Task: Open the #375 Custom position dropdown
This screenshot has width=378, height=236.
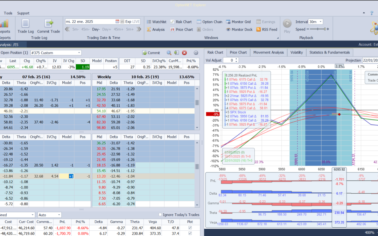Action: [79, 53]
